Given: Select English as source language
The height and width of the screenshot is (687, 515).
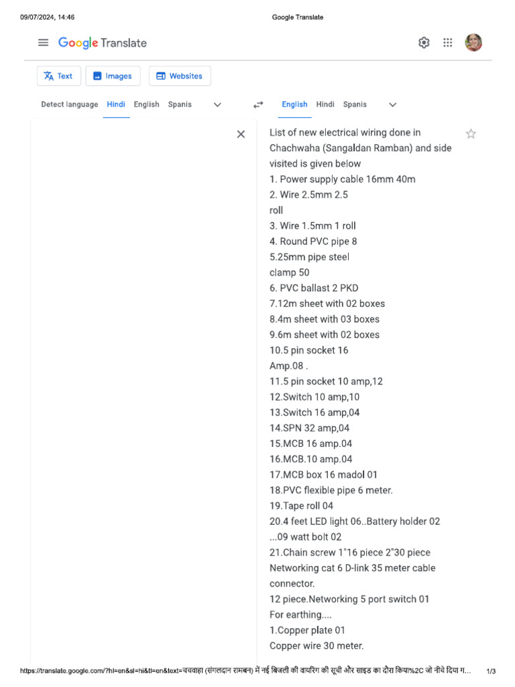Looking at the screenshot, I should pyautogui.click(x=146, y=105).
